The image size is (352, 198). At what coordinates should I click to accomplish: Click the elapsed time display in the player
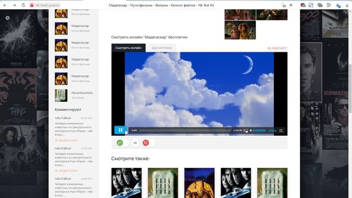tap(134, 130)
